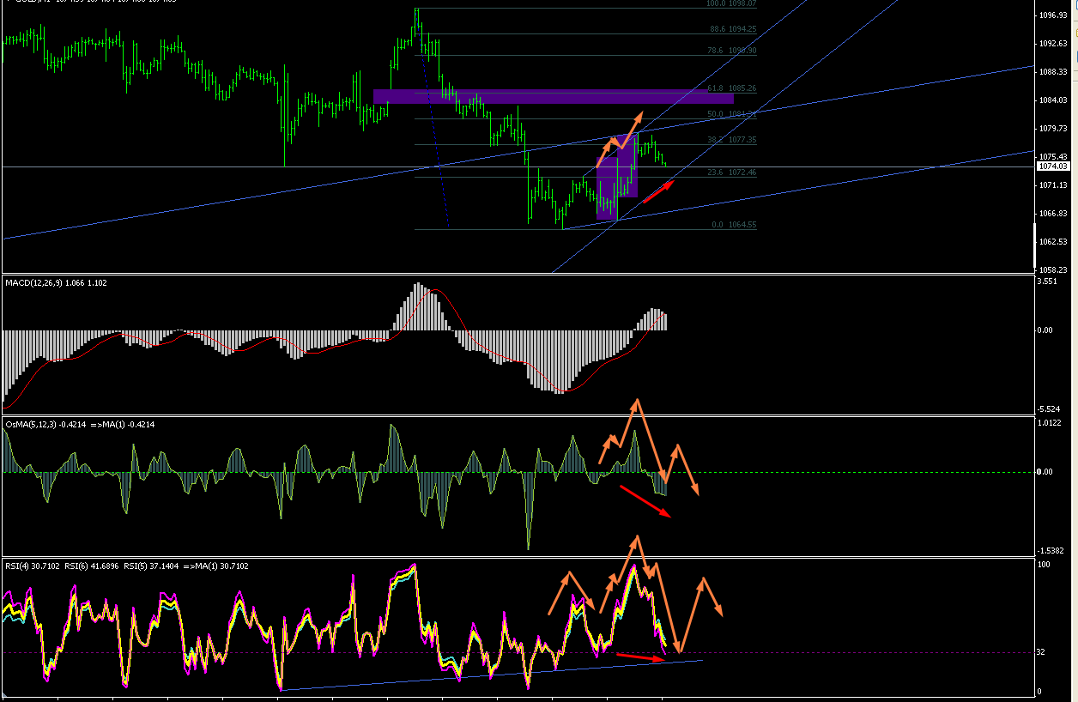Screen dimensions: 1078x702
Task: Click the 23.6 1072.46 Fibonacci level label
Action: point(732,172)
